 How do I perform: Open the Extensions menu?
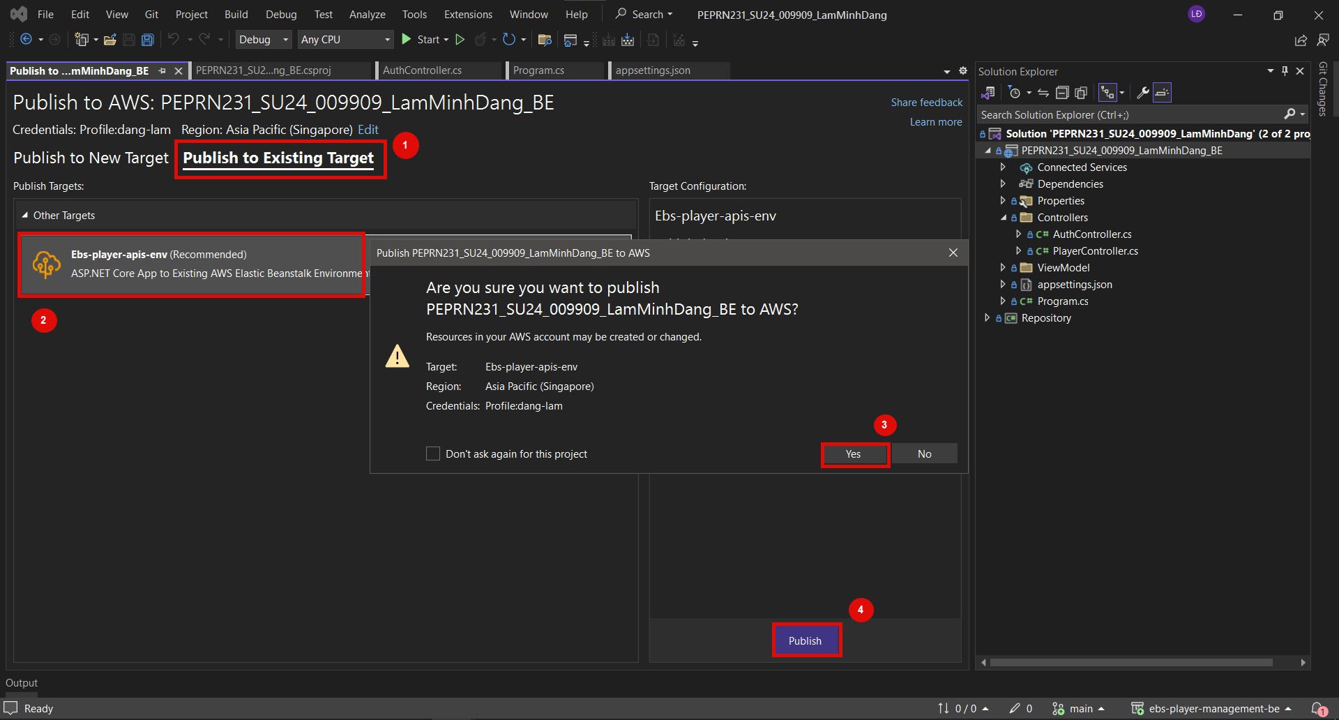coord(468,14)
